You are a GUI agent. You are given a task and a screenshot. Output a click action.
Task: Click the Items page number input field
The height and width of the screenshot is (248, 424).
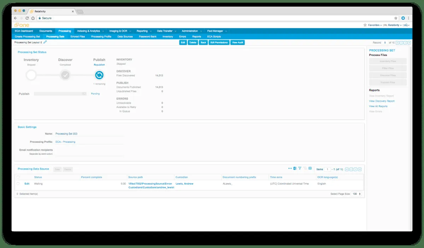point(328,169)
